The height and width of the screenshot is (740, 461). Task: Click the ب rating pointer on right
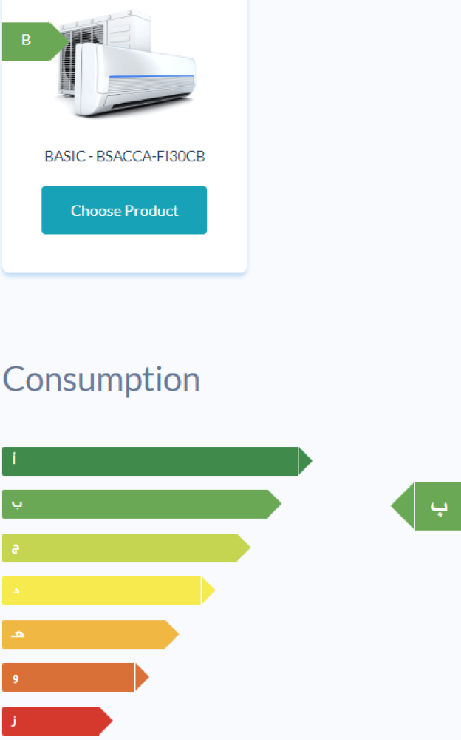tap(426, 506)
